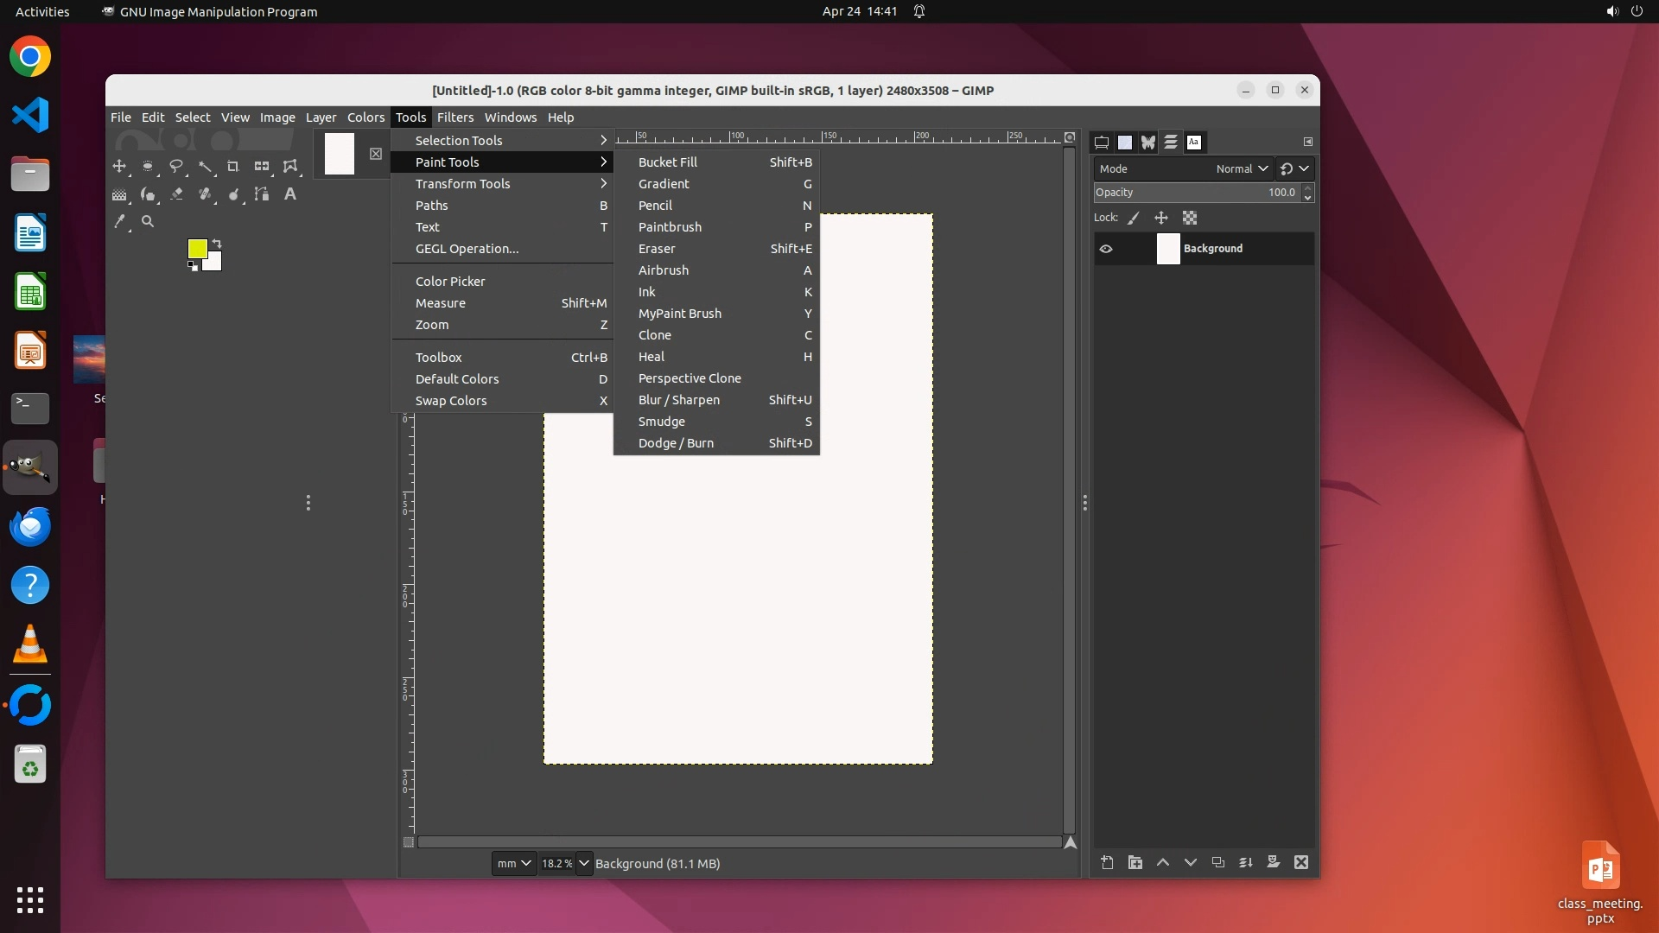Click the Swap Colors menu entry
The height and width of the screenshot is (933, 1659).
(451, 401)
